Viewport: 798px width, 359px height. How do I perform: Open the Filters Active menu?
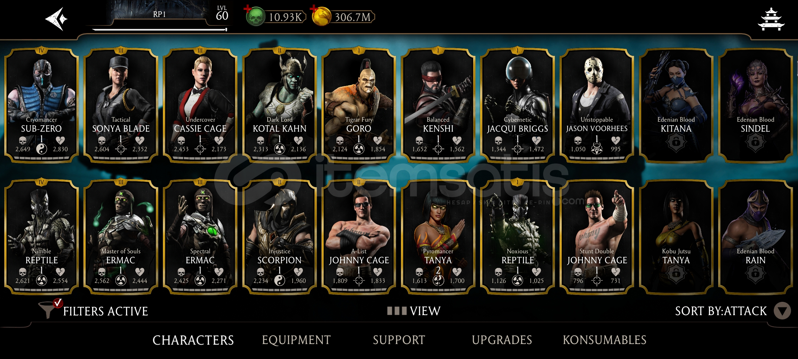pos(105,311)
